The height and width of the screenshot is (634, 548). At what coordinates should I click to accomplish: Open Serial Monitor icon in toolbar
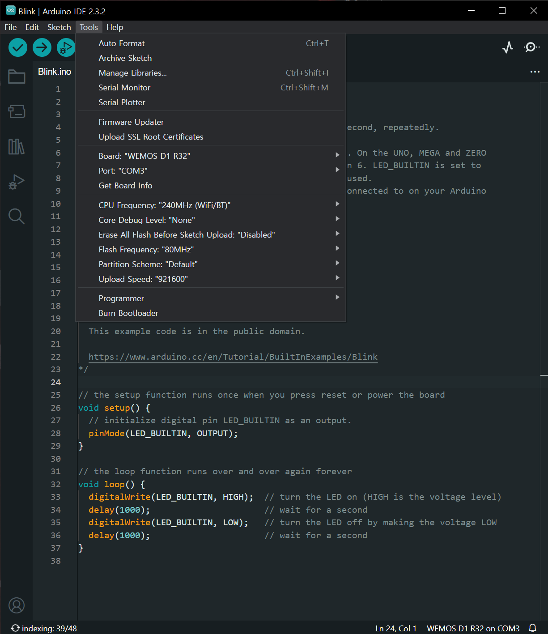pos(531,47)
